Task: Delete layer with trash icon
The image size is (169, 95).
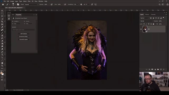Action: point(164,69)
